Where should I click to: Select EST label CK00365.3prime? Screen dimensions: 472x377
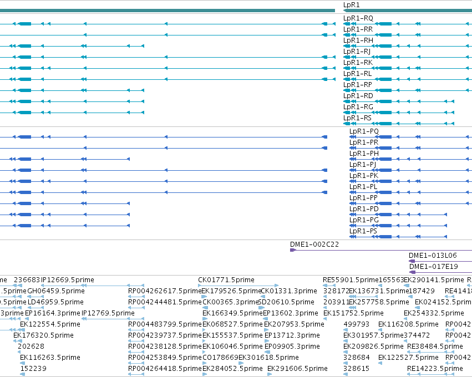click(231, 302)
